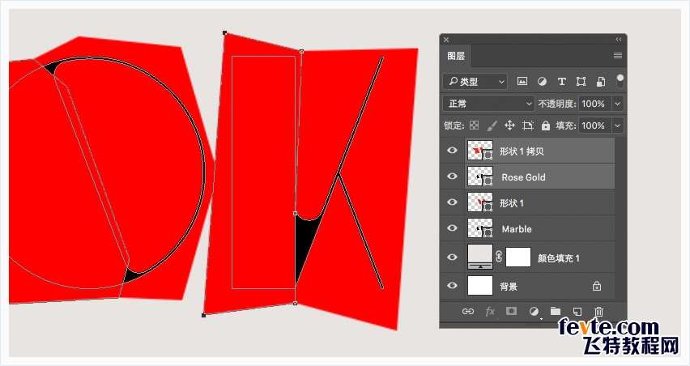
Task: Add a layer mask icon
Action: coord(511,311)
